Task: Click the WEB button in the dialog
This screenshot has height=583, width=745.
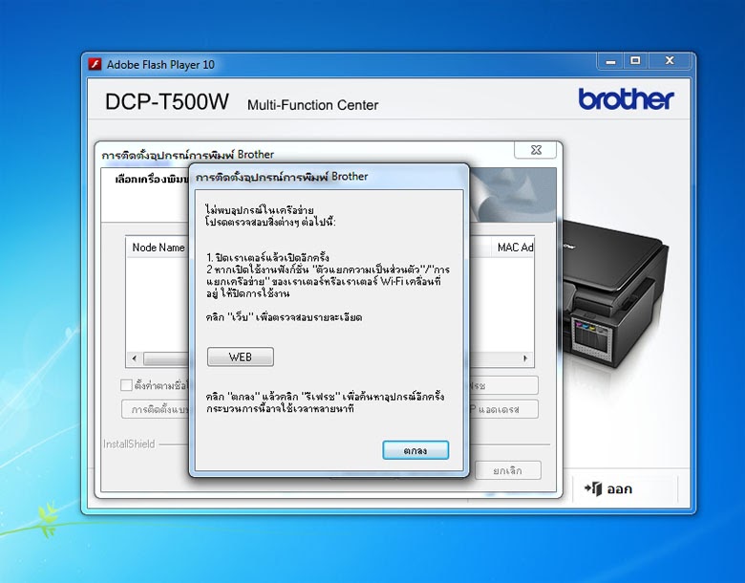Action: point(241,356)
